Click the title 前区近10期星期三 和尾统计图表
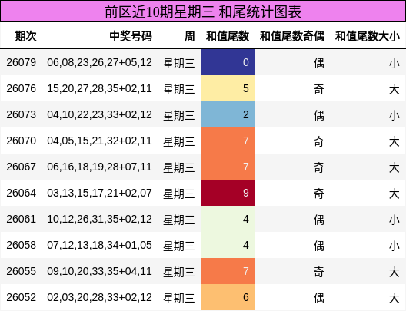 (x=203, y=12)
